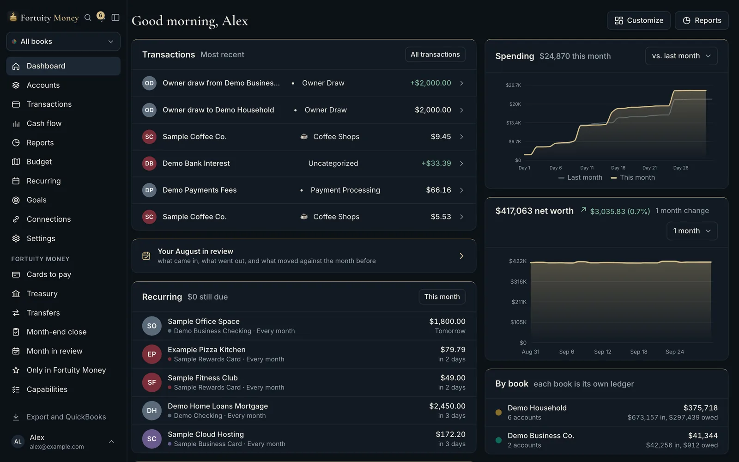Click the Fortuity Money logo

click(44, 18)
